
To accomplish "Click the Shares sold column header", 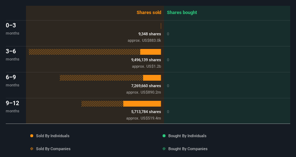I will (x=149, y=13).
